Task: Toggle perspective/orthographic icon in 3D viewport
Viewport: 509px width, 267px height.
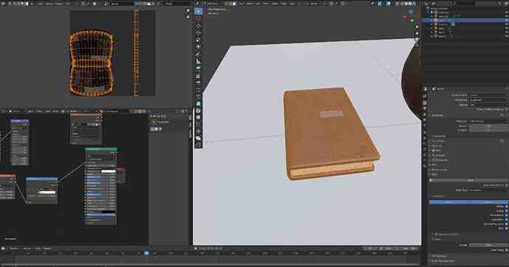Action: (417, 45)
